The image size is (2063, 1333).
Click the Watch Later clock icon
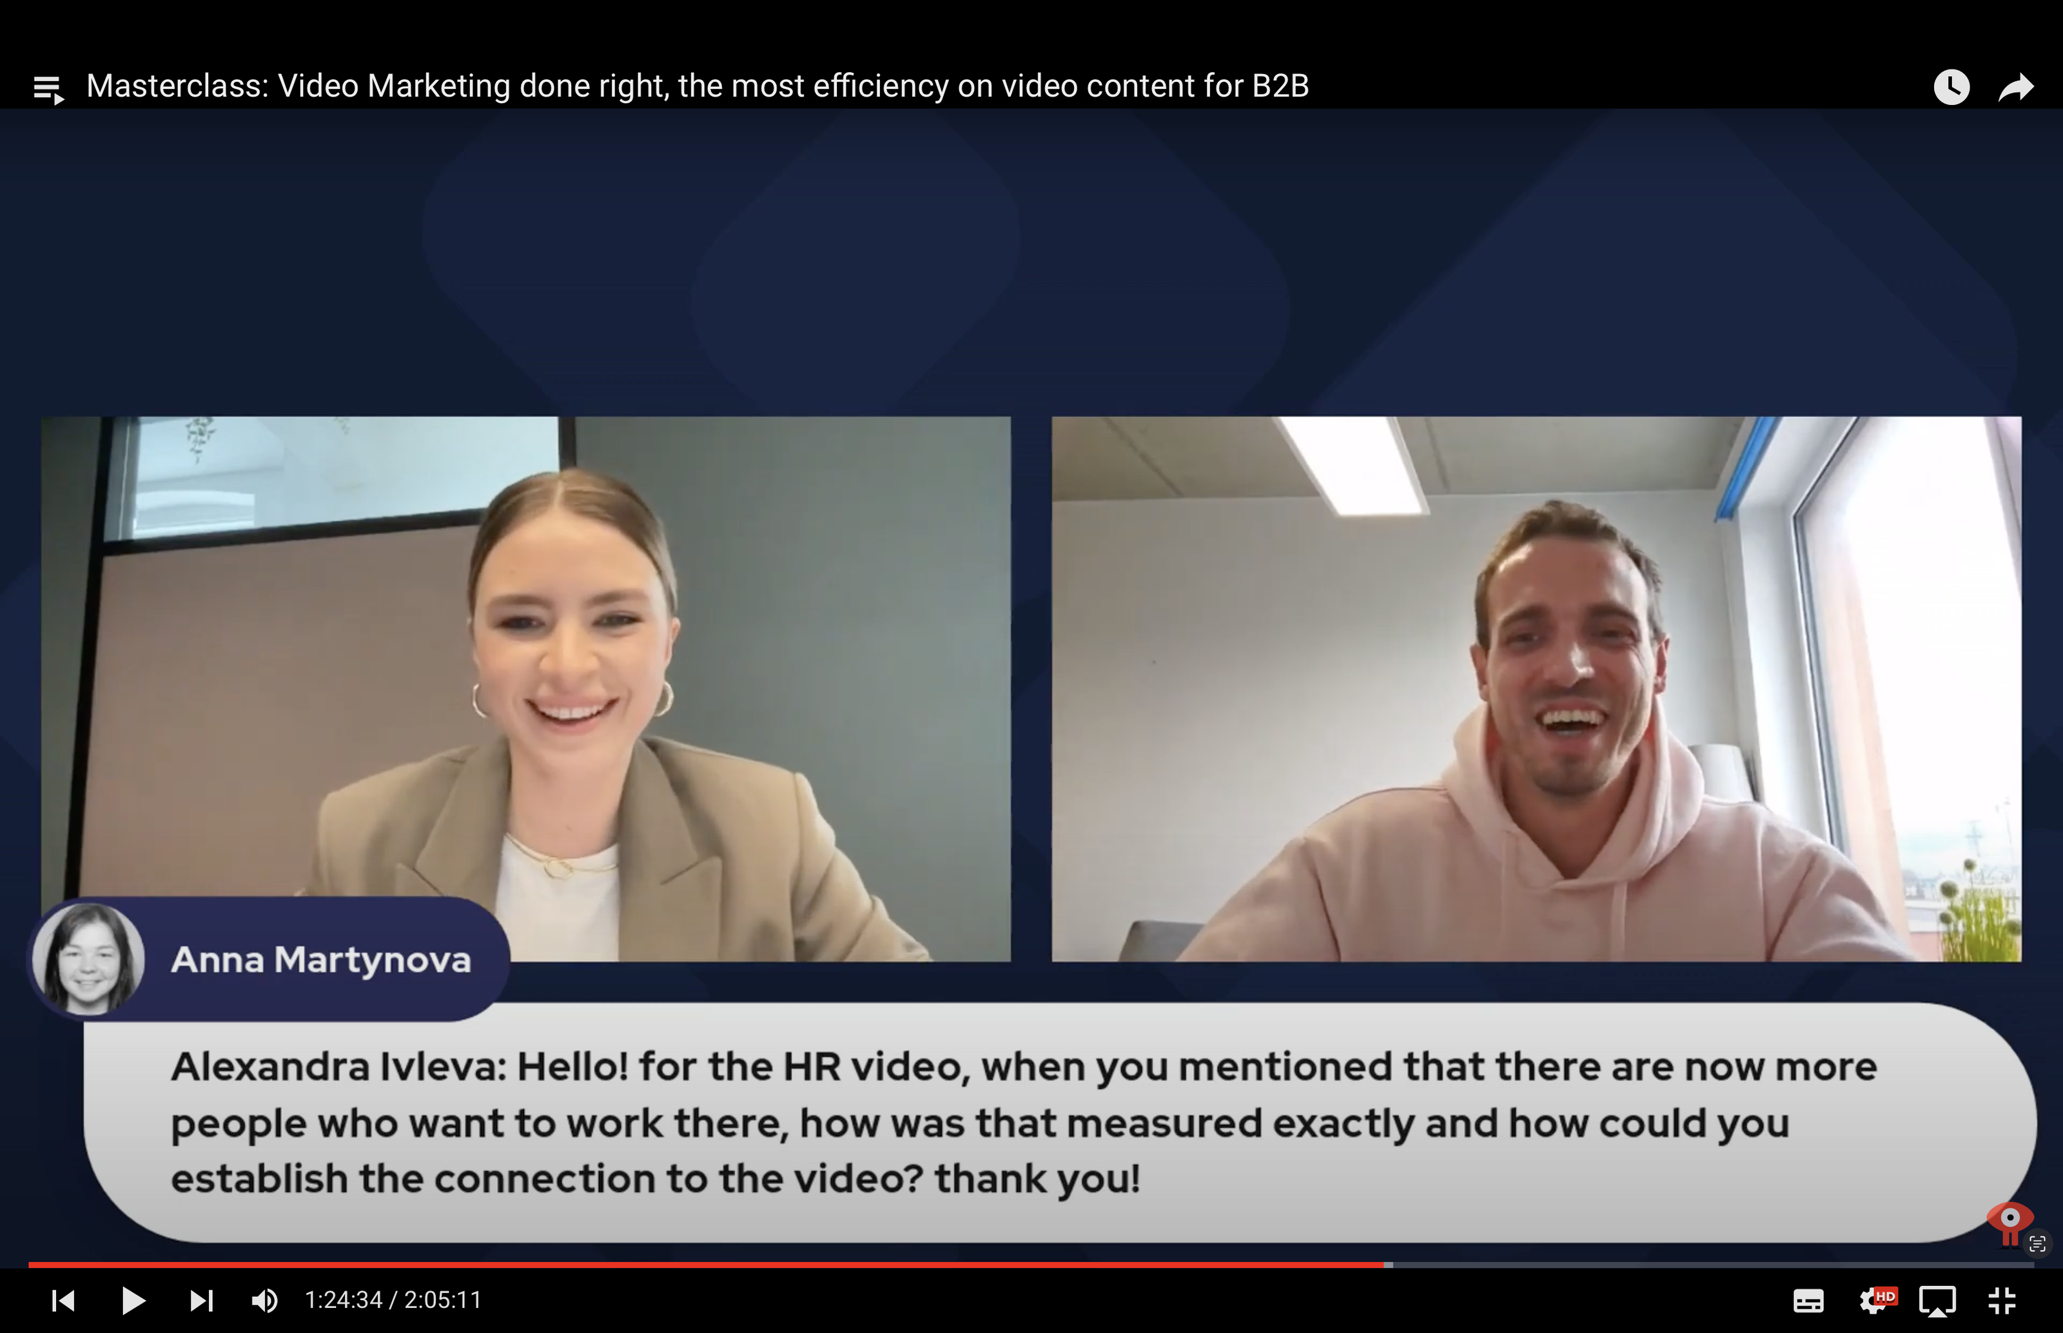(1951, 86)
